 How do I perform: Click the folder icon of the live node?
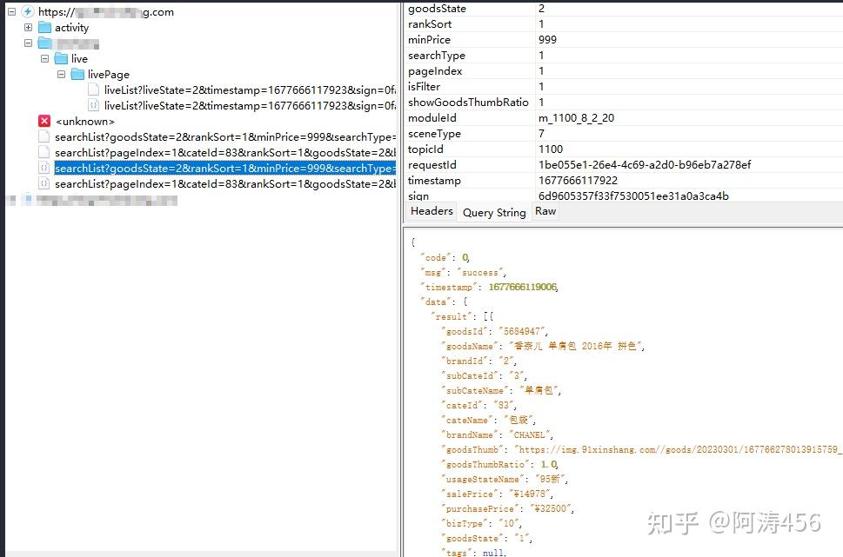60,58
